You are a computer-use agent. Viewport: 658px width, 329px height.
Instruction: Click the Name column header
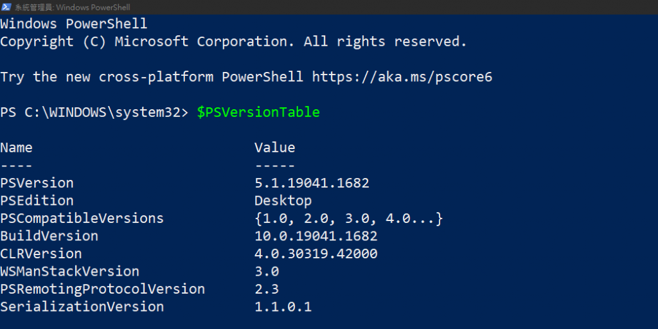16,148
